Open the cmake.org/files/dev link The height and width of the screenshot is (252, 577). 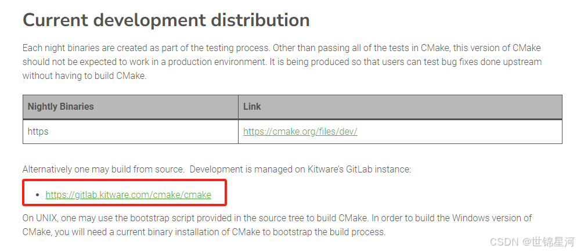pyautogui.click(x=300, y=131)
